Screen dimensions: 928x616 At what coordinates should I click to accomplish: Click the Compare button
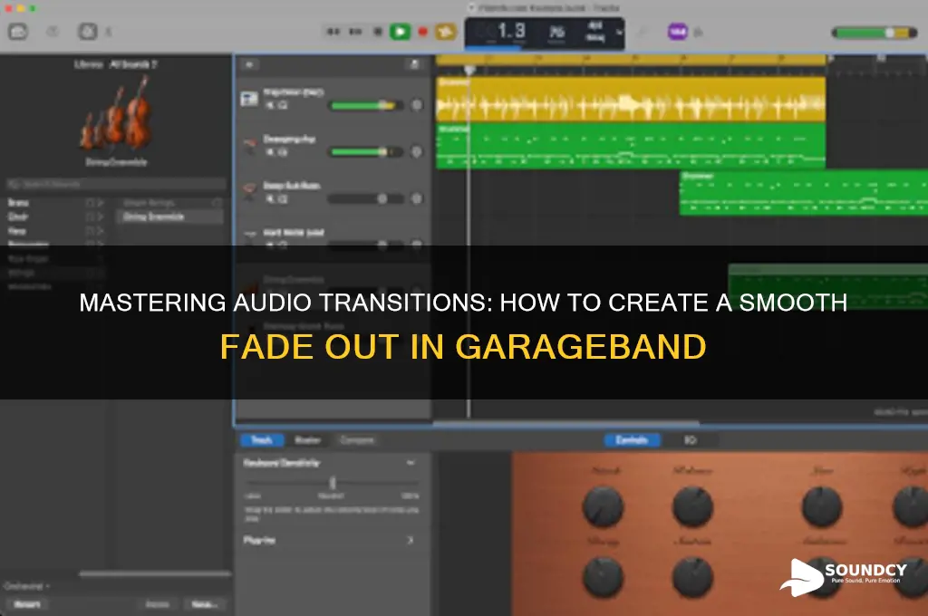pyautogui.click(x=357, y=439)
